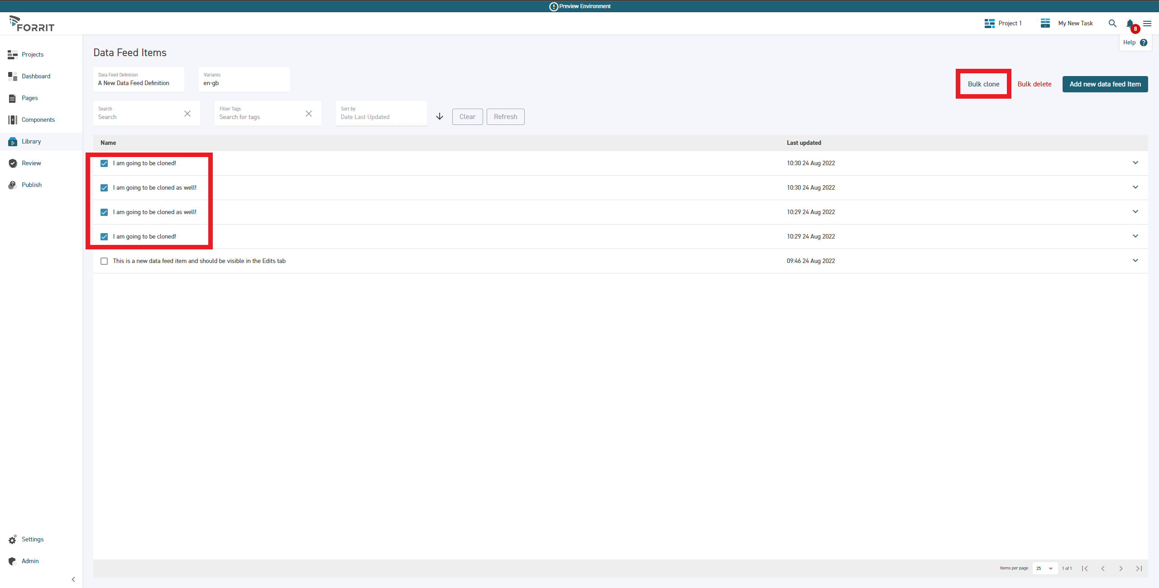Screen dimensions: 1159x588
Task: Collapse the sidebar chevron icon
Action: (73, 579)
